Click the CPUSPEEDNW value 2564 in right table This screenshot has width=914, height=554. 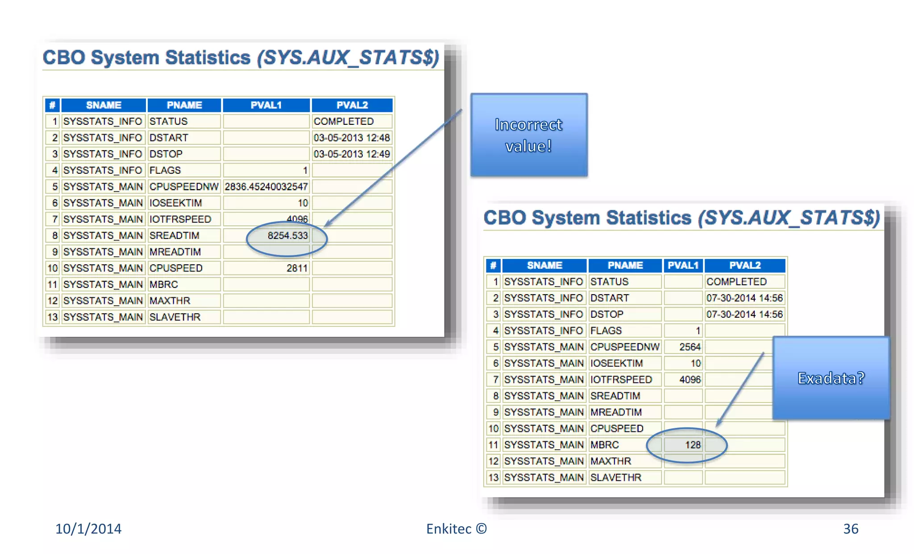tap(690, 347)
